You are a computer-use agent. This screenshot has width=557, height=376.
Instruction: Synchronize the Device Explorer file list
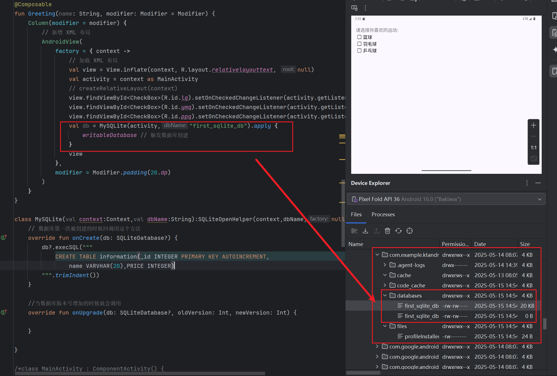[x=399, y=231]
